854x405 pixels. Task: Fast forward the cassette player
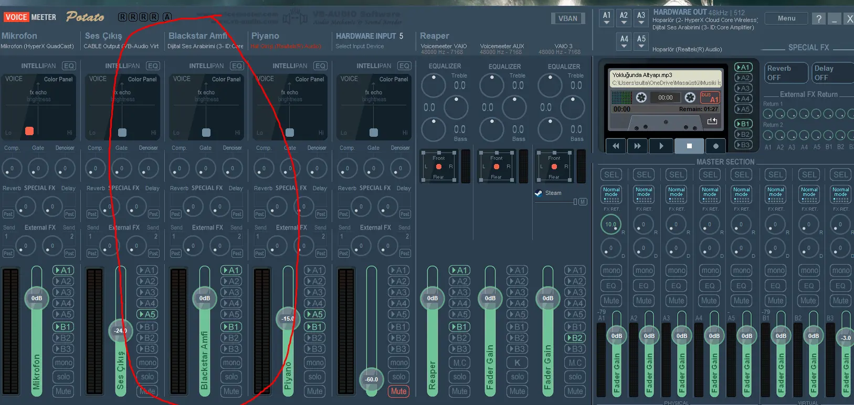point(637,146)
